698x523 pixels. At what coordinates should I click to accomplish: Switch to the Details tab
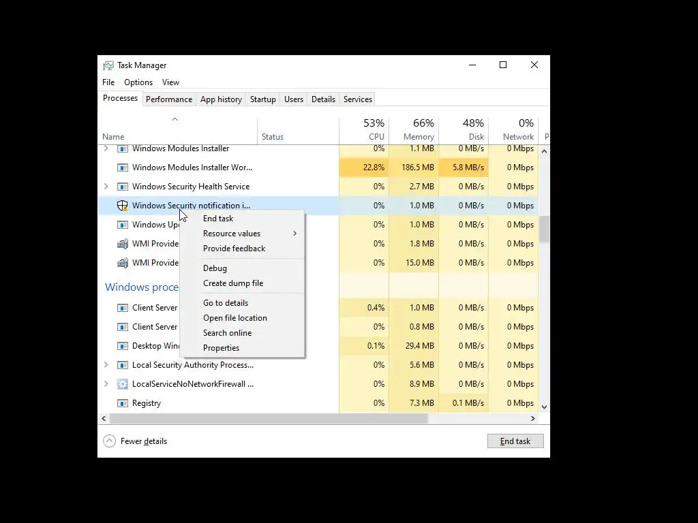323,99
